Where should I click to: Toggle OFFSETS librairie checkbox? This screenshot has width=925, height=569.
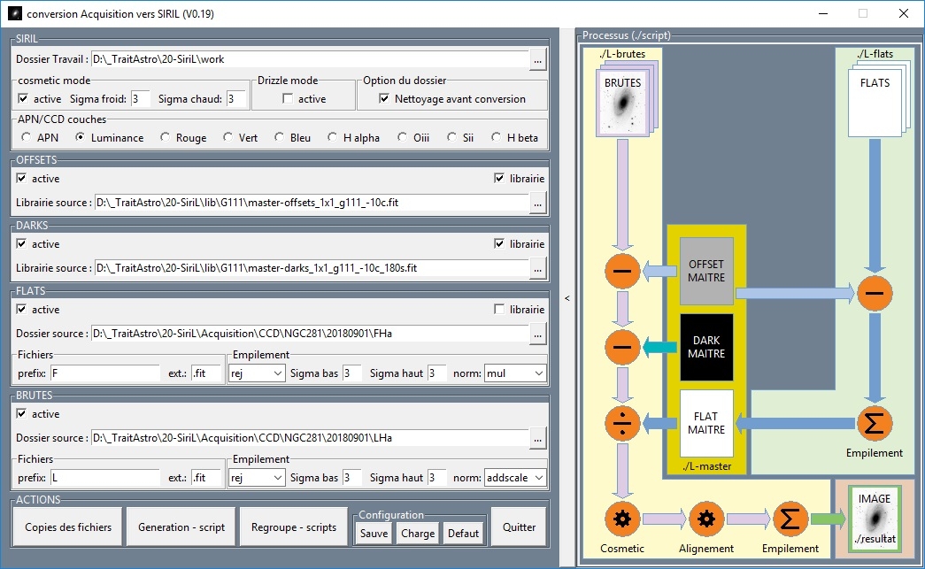[499, 178]
